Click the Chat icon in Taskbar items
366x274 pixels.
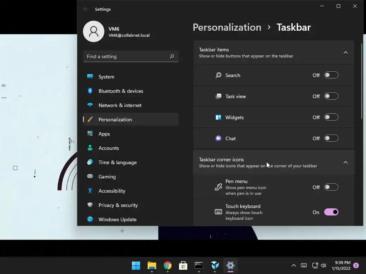click(218, 138)
